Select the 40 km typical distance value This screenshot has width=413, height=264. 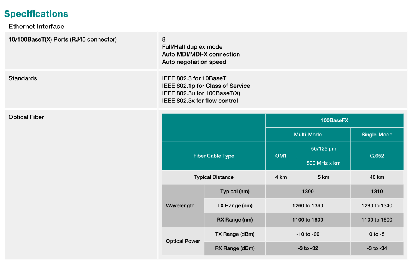click(x=377, y=177)
